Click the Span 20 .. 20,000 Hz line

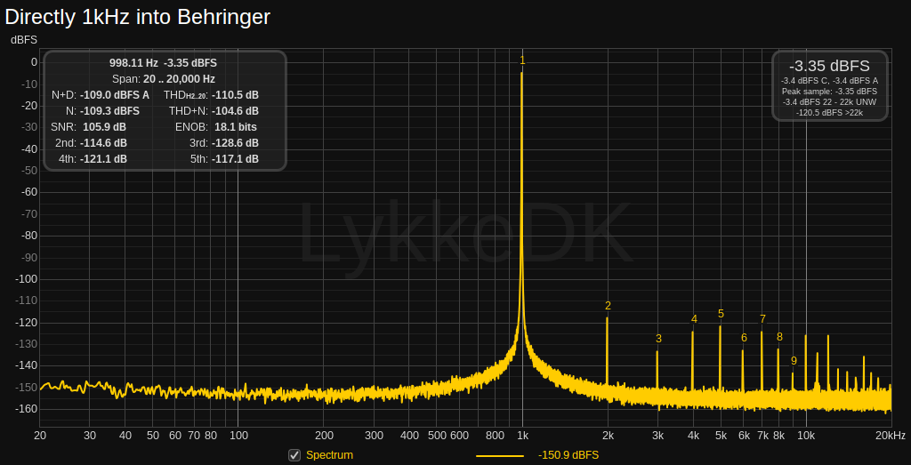[x=164, y=79]
